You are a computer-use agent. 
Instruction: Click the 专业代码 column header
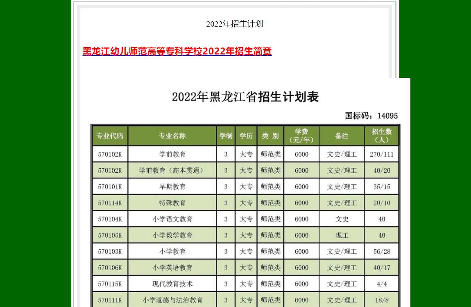click(110, 135)
